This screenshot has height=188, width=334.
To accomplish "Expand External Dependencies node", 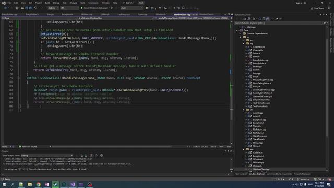I will pos(240,33).
